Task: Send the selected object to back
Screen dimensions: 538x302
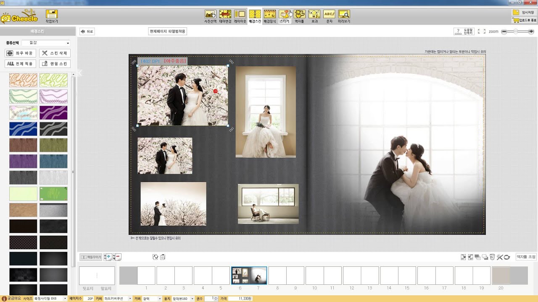Action: pyautogui.click(x=485, y=257)
